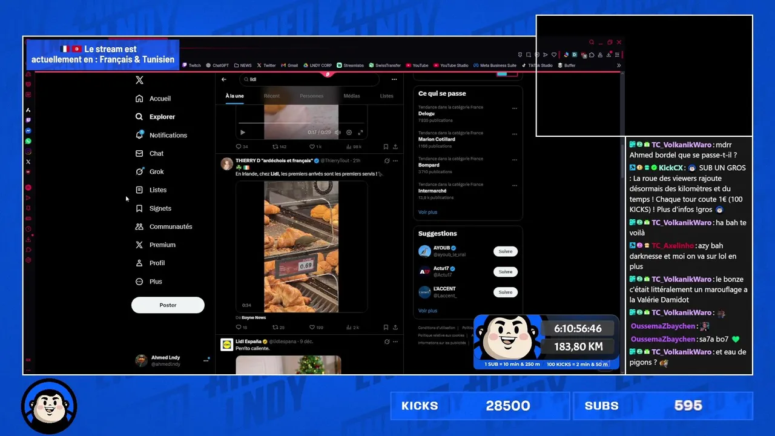Open X Premium page
The height and width of the screenshot is (436, 775).
click(x=155, y=245)
